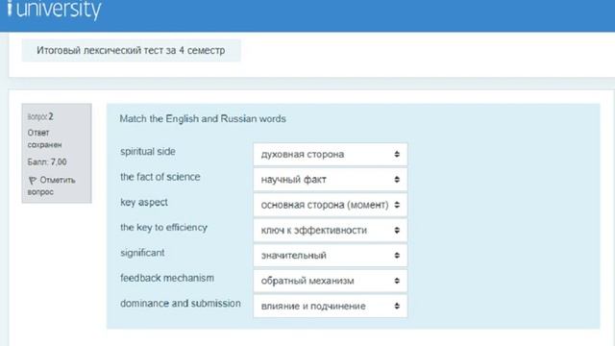The width and height of the screenshot is (615, 346).
Task: Click the flag icon beside 'Отметить вопрос'
Action: tap(32, 181)
